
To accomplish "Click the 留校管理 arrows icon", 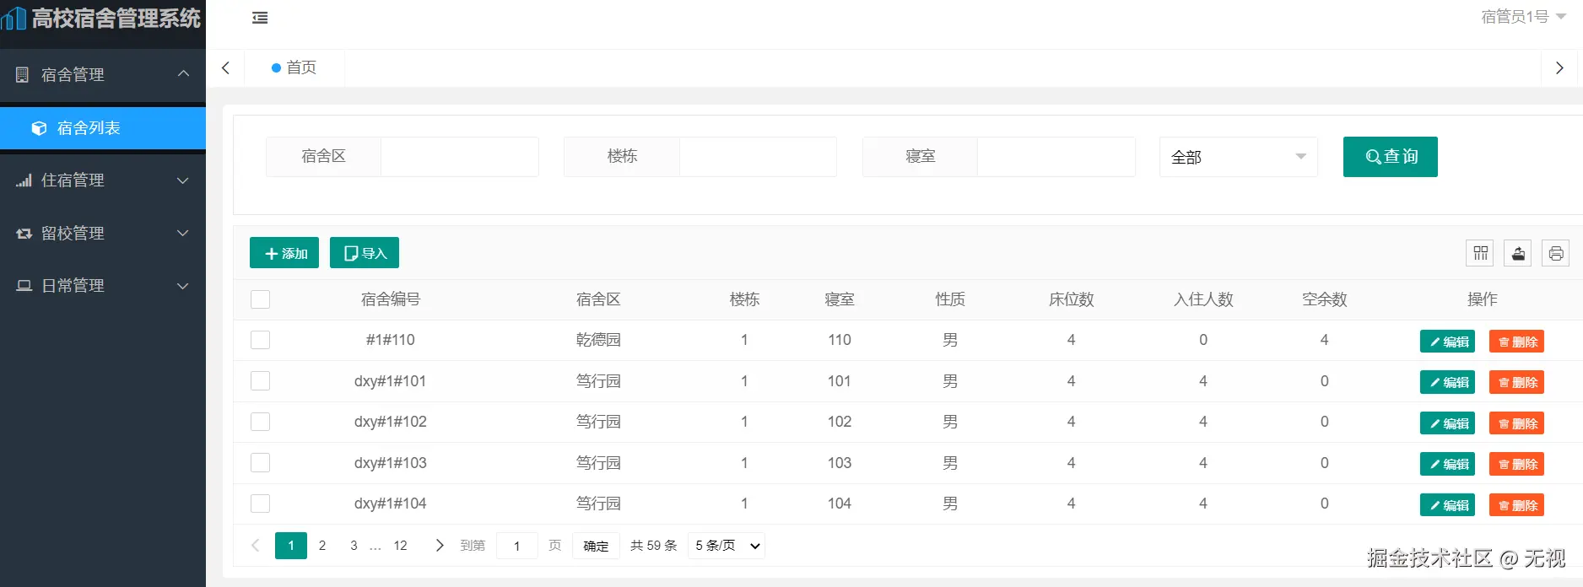I will point(24,234).
